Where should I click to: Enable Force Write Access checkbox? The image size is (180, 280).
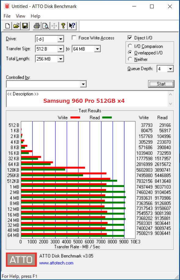pyautogui.click(x=74, y=38)
